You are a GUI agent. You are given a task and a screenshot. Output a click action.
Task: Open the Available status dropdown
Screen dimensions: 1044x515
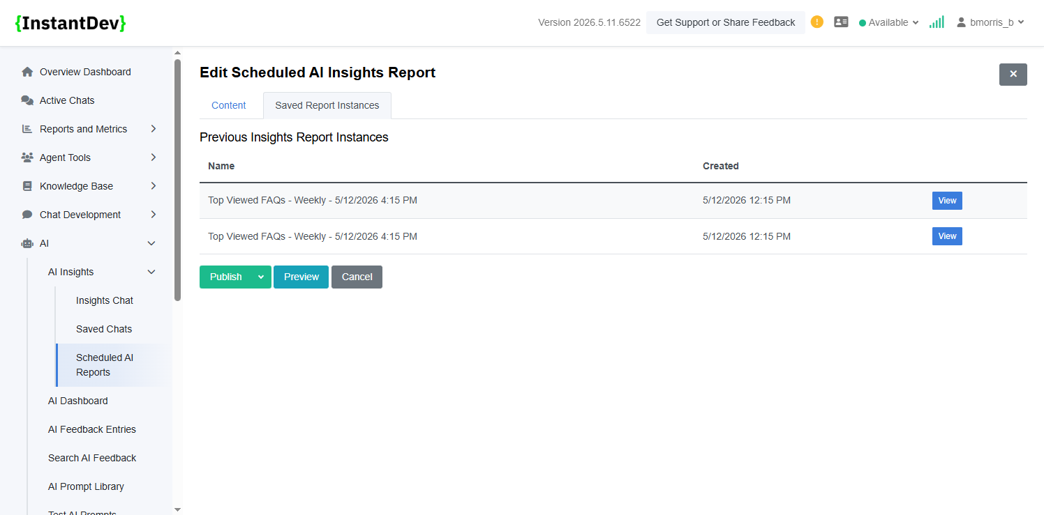(888, 22)
